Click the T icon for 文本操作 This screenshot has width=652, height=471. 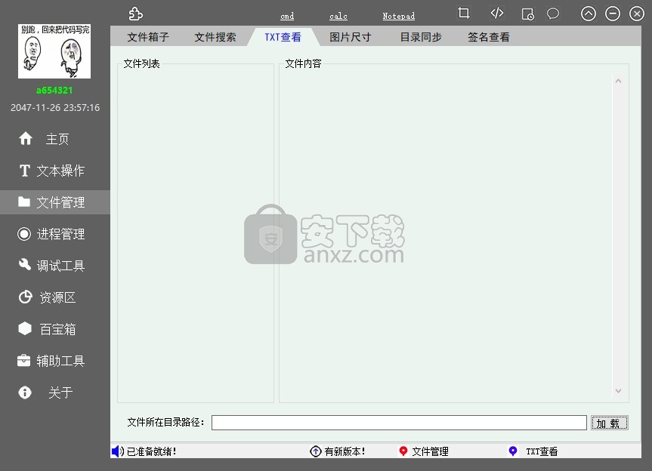coord(24,171)
